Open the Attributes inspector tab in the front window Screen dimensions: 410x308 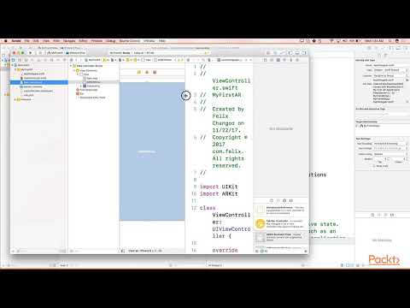click(284, 60)
